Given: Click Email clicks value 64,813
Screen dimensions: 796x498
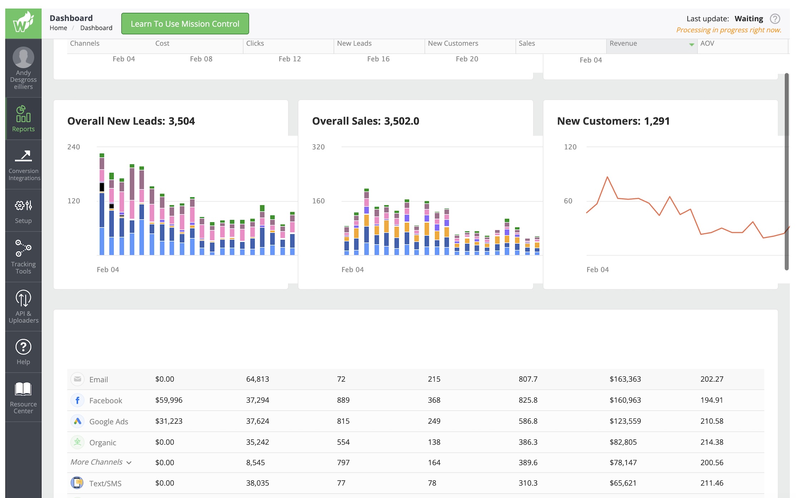Looking at the screenshot, I should (257, 379).
